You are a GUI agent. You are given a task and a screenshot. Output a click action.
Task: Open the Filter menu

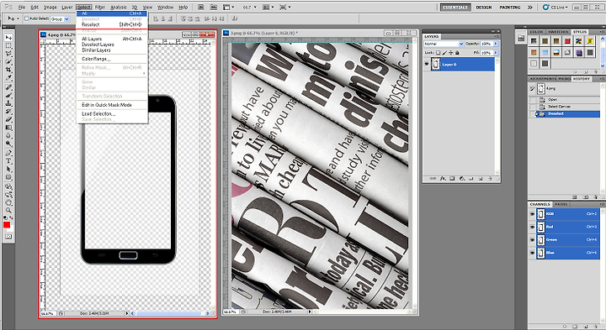pos(99,7)
